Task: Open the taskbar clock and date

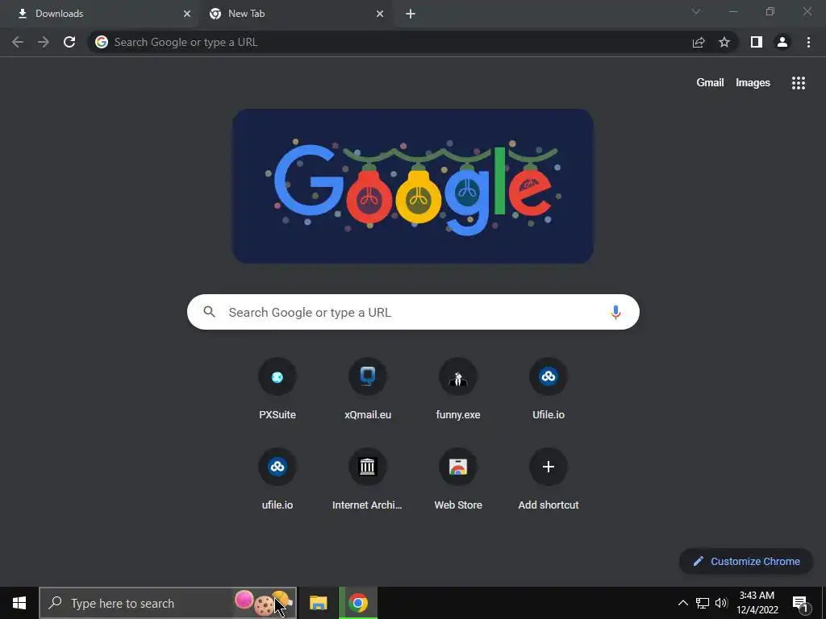Action: [757, 603]
